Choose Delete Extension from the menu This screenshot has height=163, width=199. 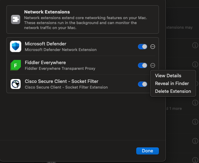coord(173,91)
